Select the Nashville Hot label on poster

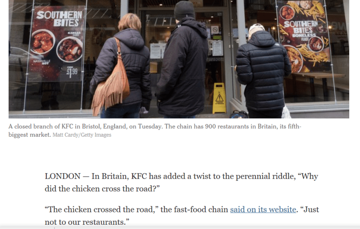[x=42, y=62]
